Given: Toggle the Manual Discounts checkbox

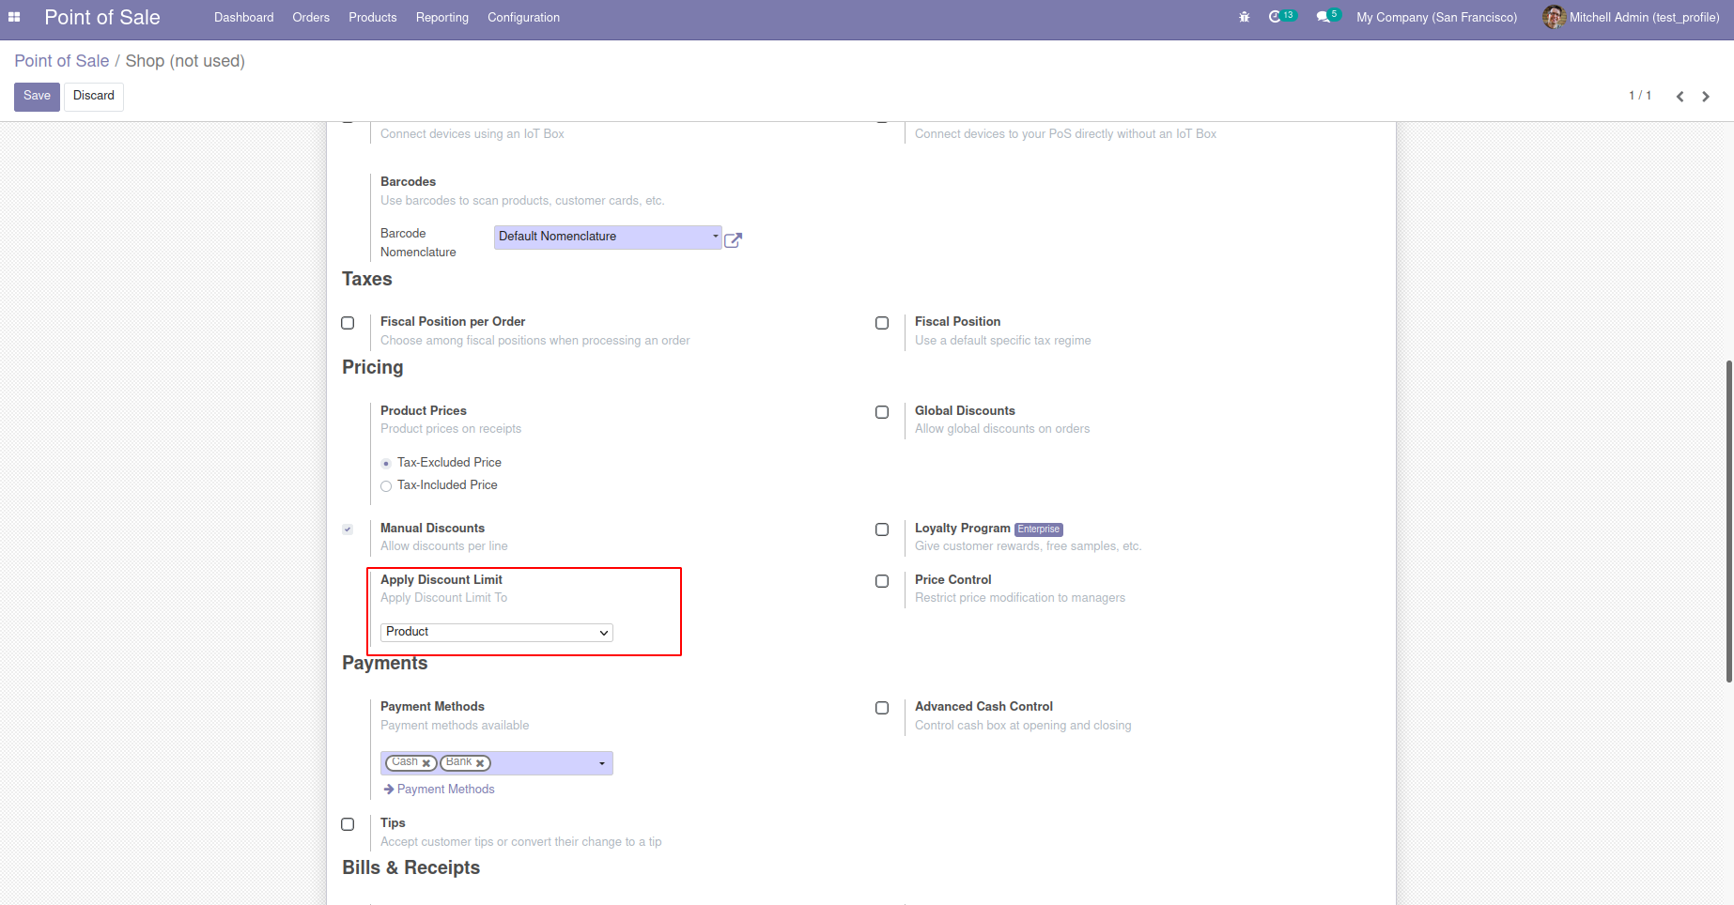Looking at the screenshot, I should click(x=348, y=529).
